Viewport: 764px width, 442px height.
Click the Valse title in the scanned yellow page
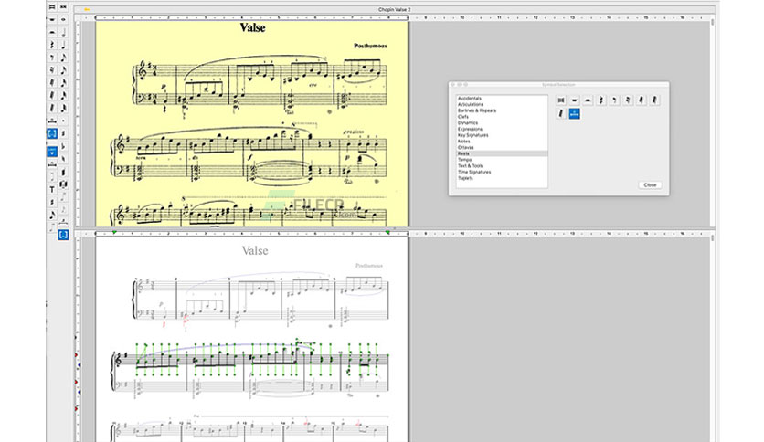click(x=252, y=27)
